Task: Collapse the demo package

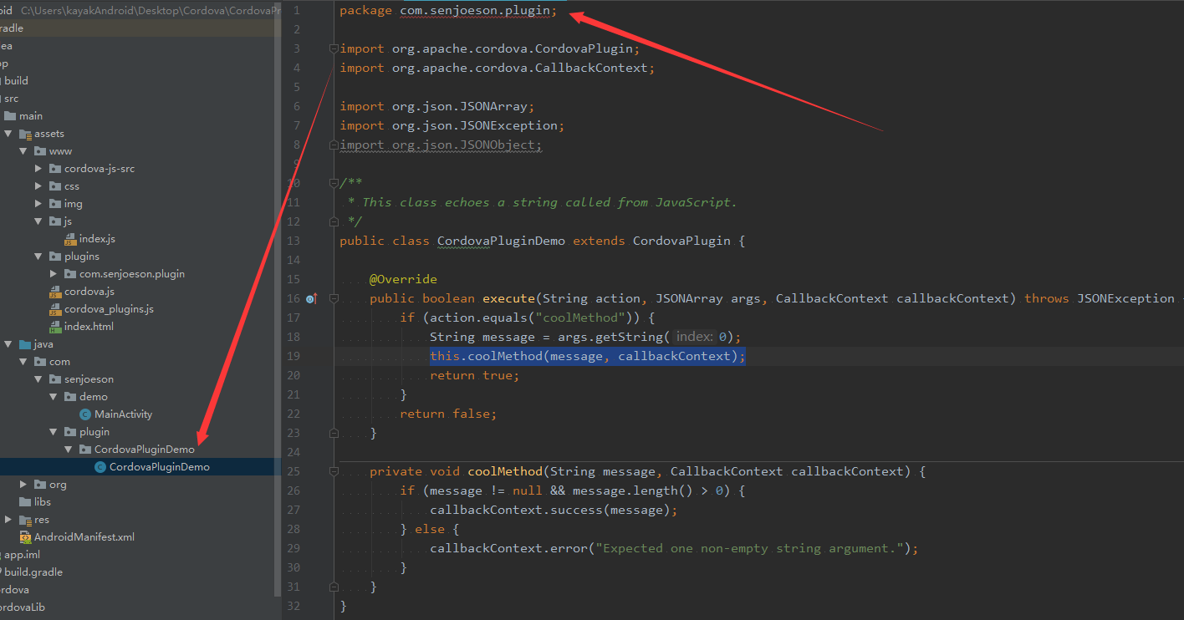Action: (54, 397)
